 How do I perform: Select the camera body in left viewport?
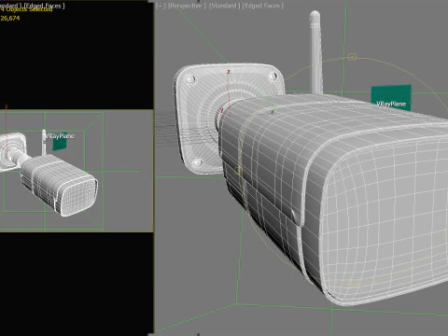click(x=59, y=185)
